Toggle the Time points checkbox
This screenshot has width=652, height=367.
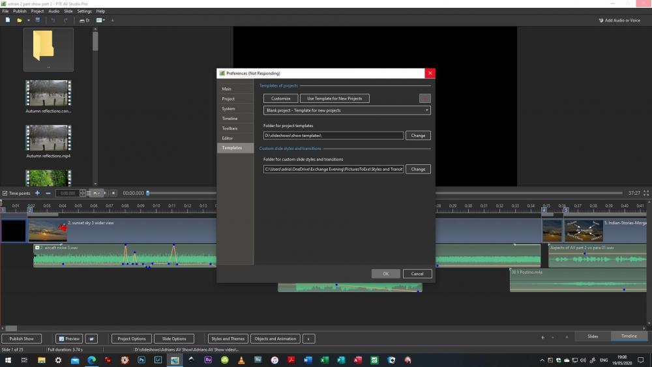click(5, 194)
